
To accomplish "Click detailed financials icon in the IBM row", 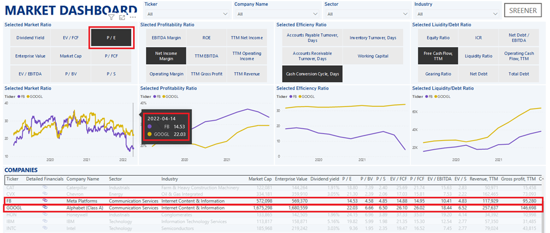I will pyautogui.click(x=45, y=222).
